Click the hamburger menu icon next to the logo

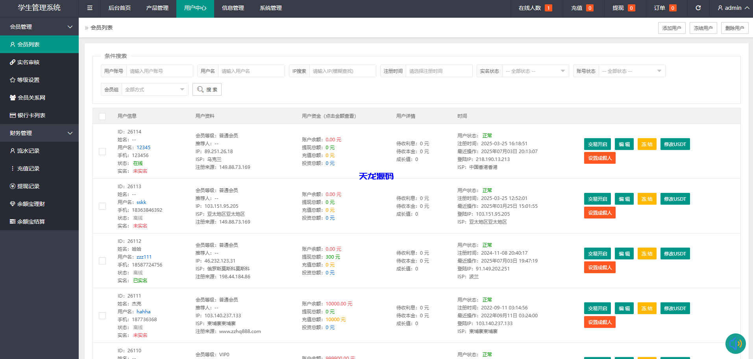(89, 8)
